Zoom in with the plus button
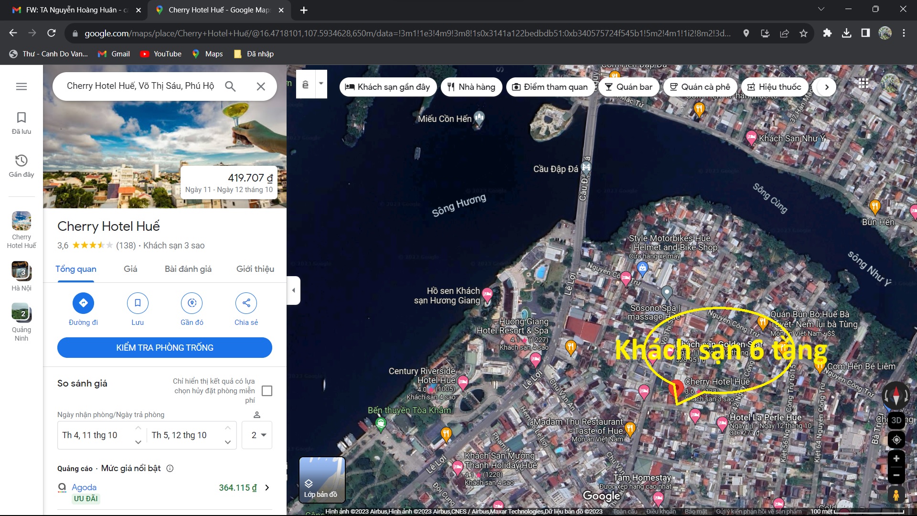Viewport: 917px width, 516px height. pos(896,459)
